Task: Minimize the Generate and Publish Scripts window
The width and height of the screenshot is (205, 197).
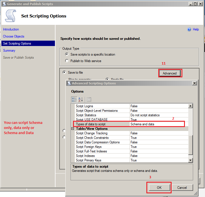Action: pos(191,4)
